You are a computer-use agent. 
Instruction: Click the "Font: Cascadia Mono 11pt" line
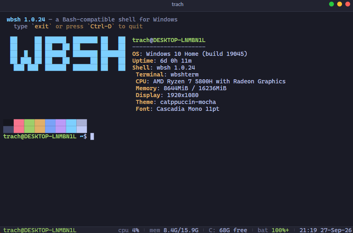(x=177, y=109)
